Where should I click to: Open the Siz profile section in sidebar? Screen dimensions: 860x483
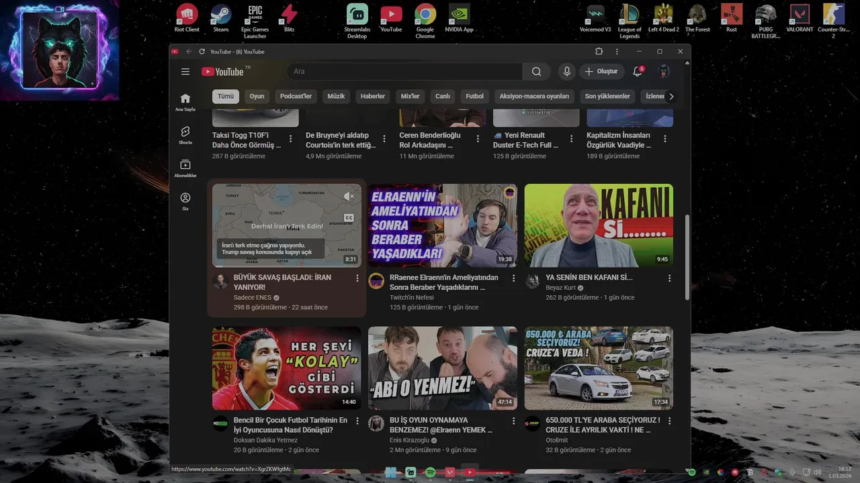[185, 201]
